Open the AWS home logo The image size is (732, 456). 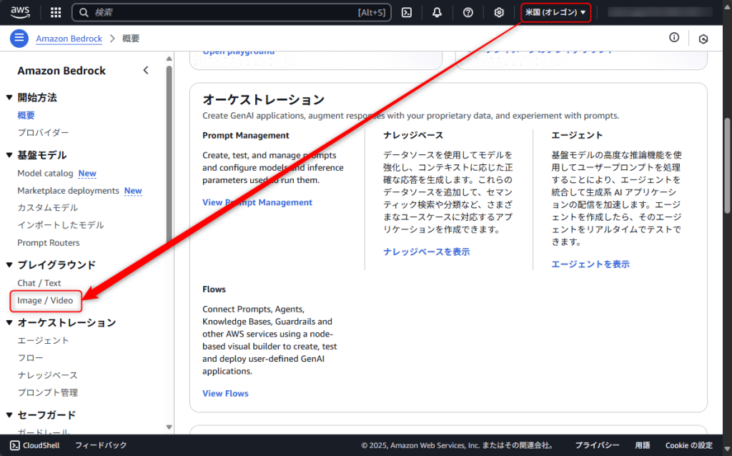coord(20,12)
